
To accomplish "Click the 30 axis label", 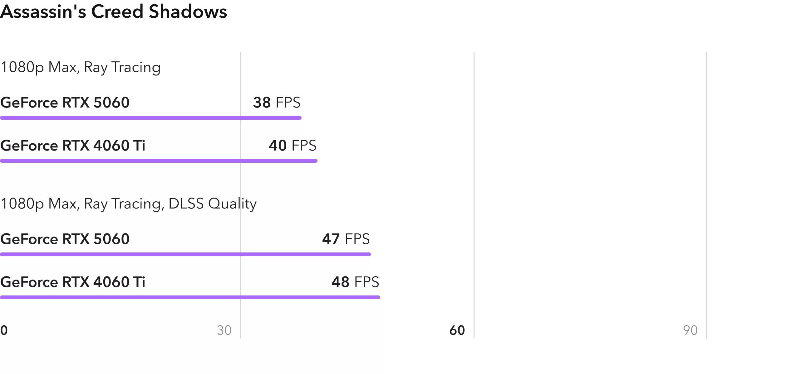I will [224, 330].
